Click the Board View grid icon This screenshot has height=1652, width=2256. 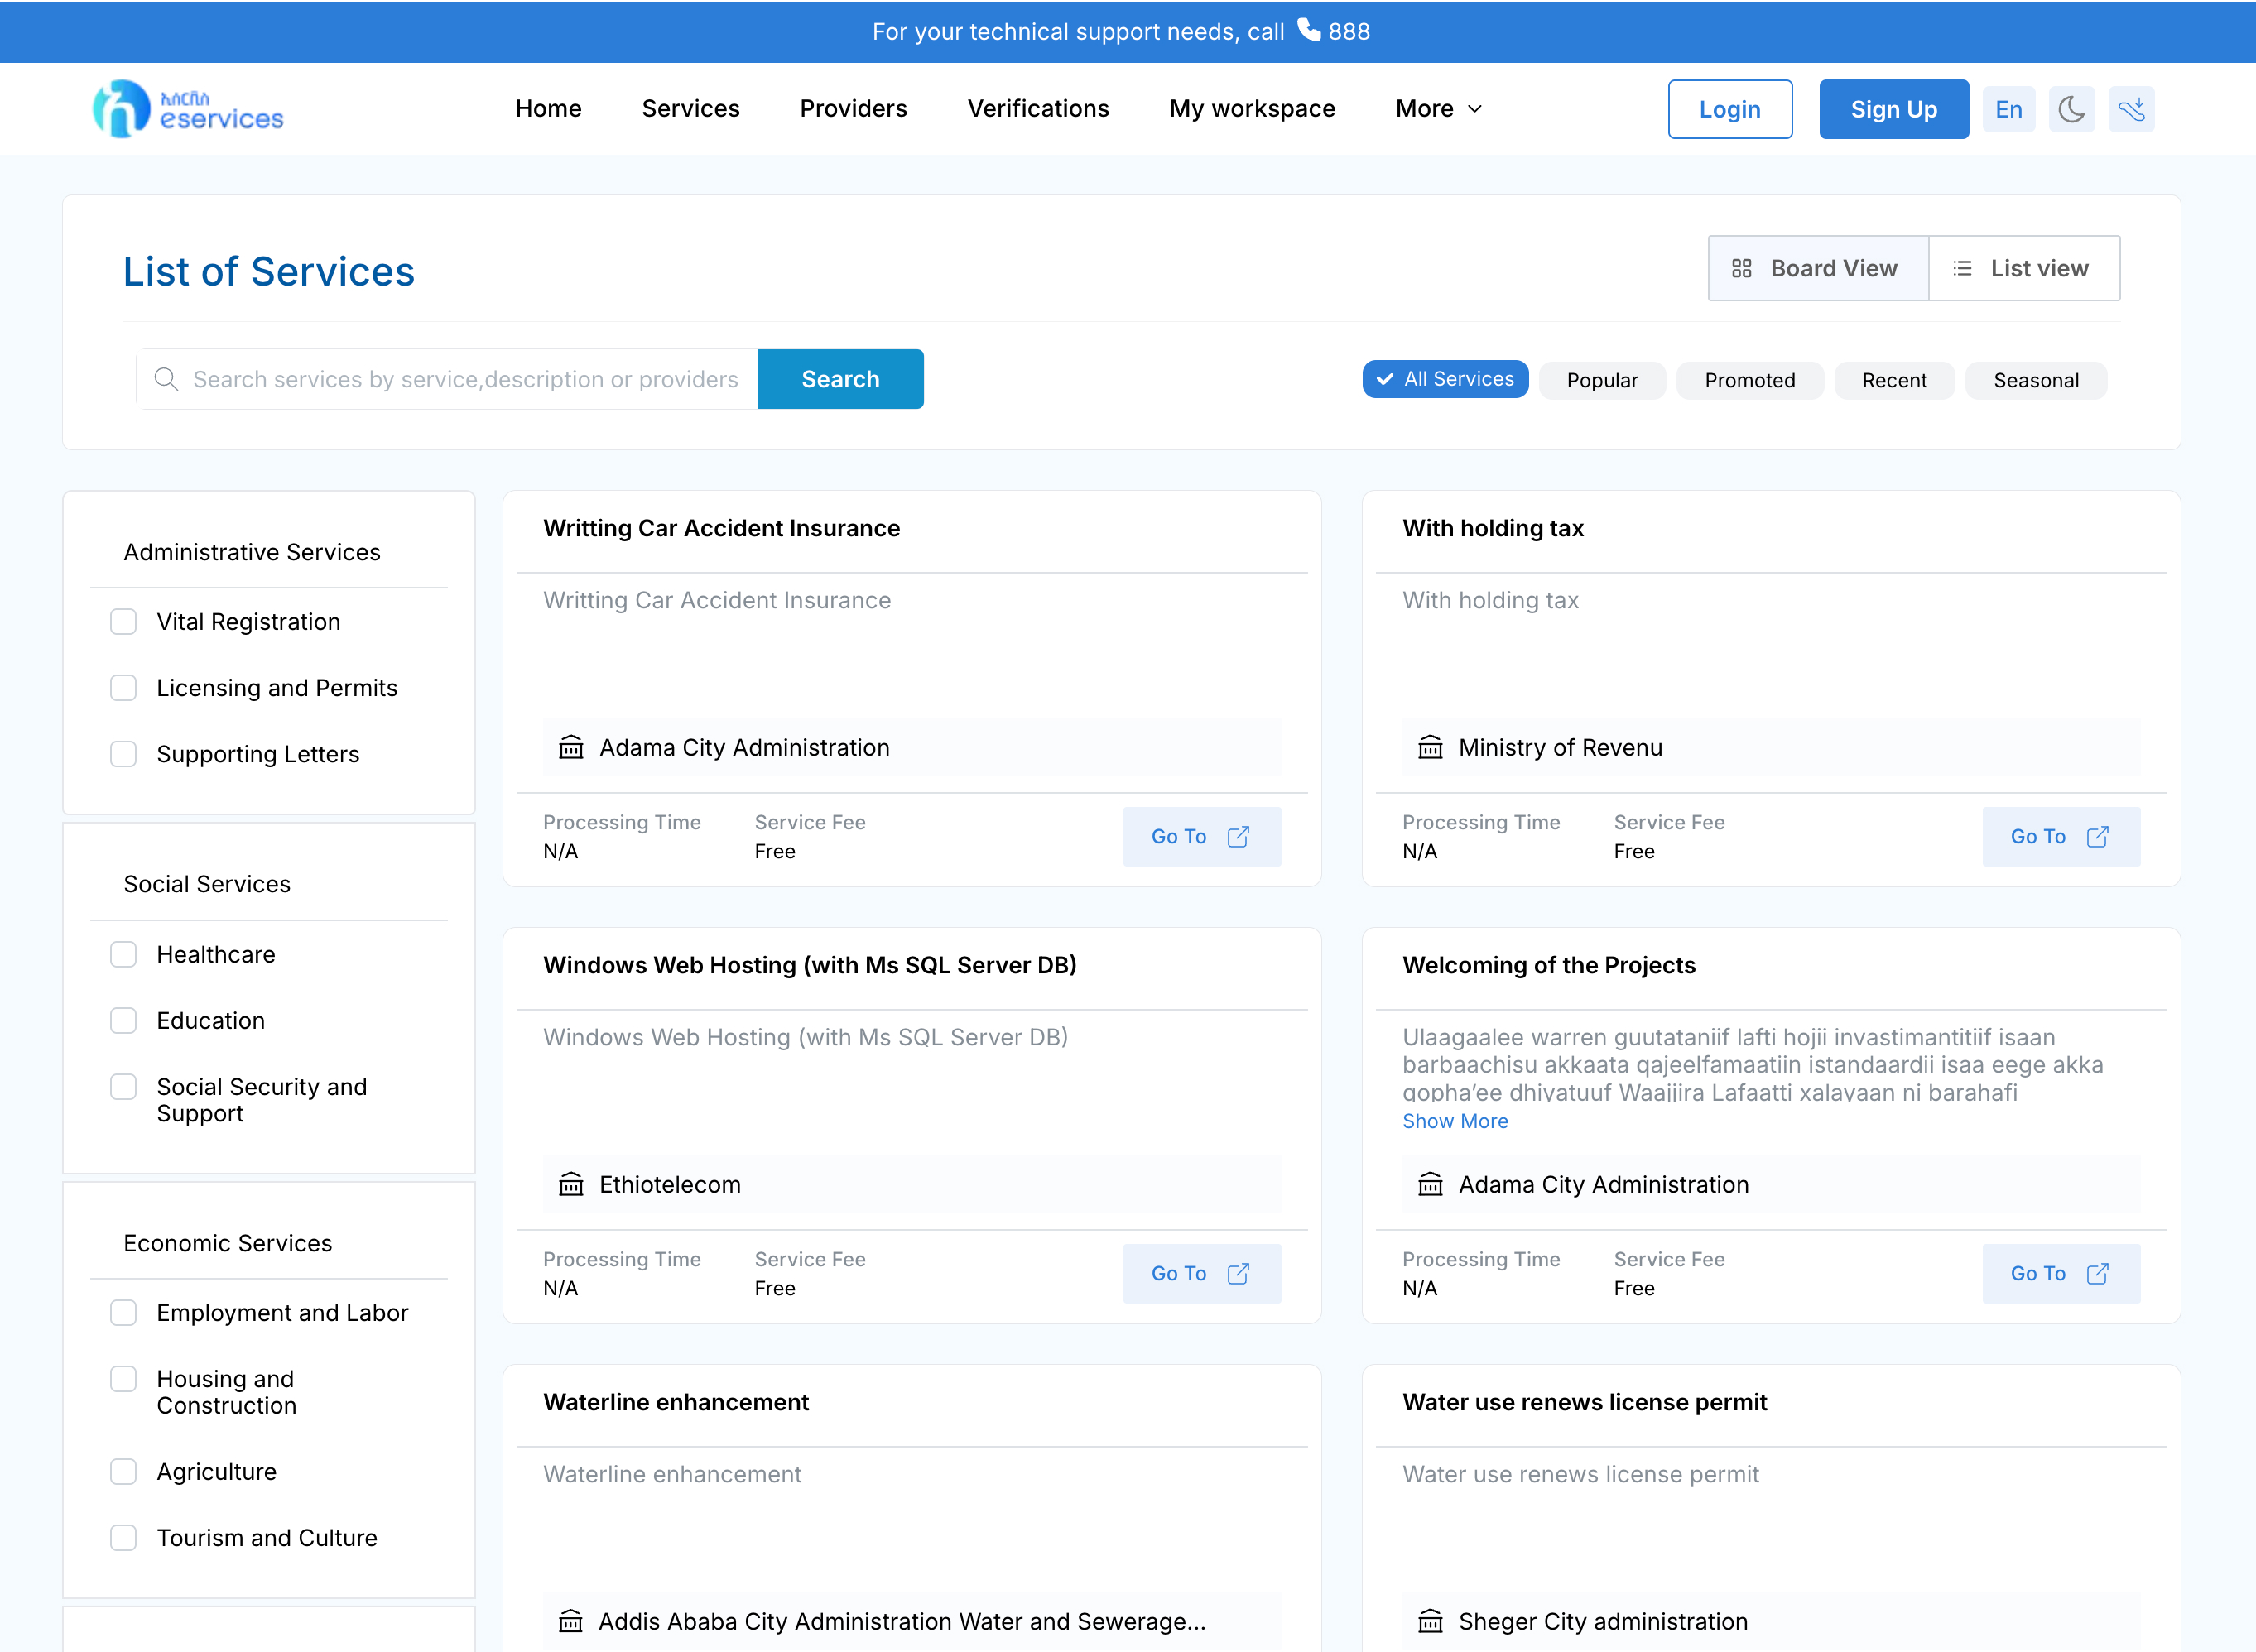[x=1741, y=268]
